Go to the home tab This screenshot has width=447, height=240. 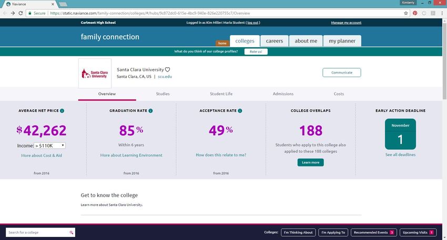222,43
